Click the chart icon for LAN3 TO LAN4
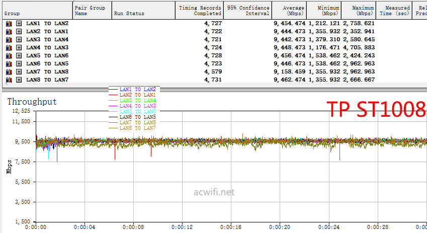Image resolution: width=427 pixels, height=233 pixels. point(9,40)
